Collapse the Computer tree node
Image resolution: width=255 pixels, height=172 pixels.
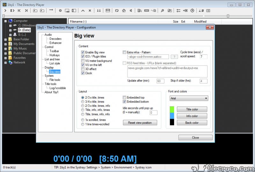[x=5, y=21]
